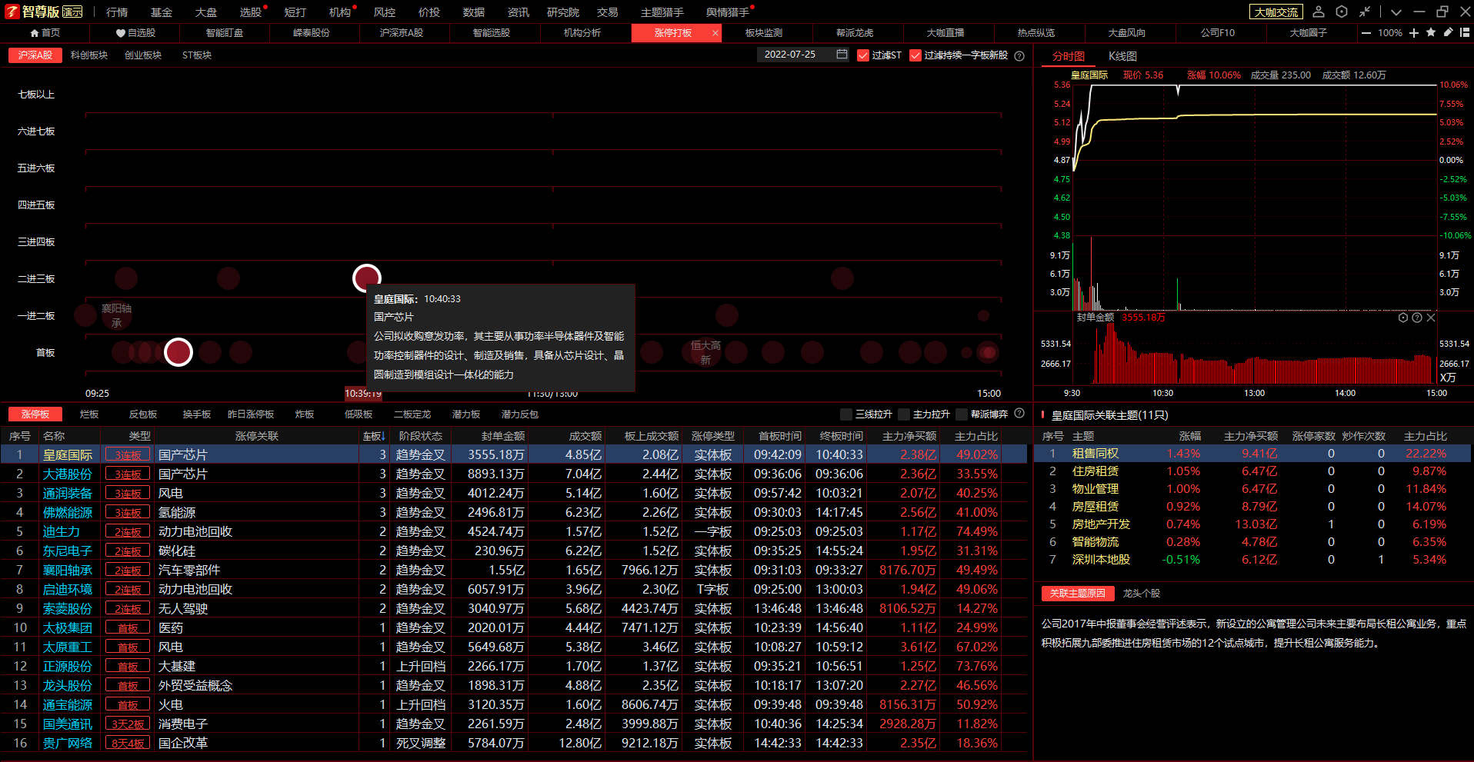Sort by 连板 column header
This screenshot has width=1474, height=762.
(x=374, y=436)
